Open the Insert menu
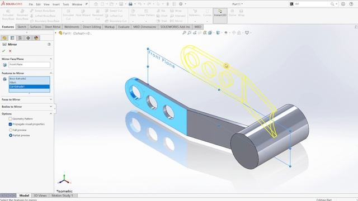 (56, 4)
